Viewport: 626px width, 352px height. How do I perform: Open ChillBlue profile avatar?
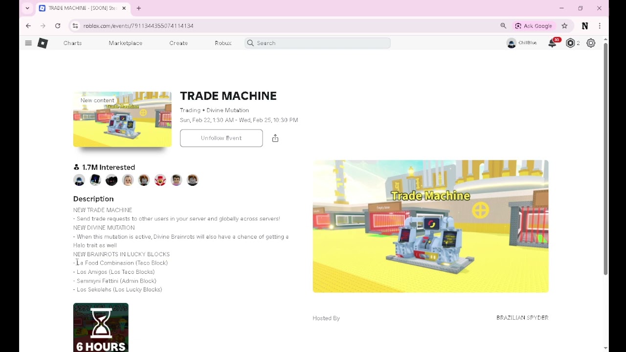point(512,43)
